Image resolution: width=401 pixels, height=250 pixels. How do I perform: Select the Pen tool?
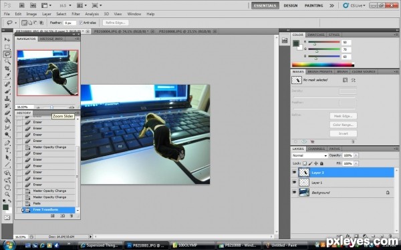7,143
